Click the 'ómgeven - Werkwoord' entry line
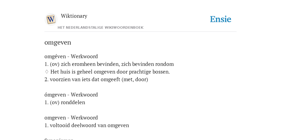The image size is (281, 140). coord(71,95)
